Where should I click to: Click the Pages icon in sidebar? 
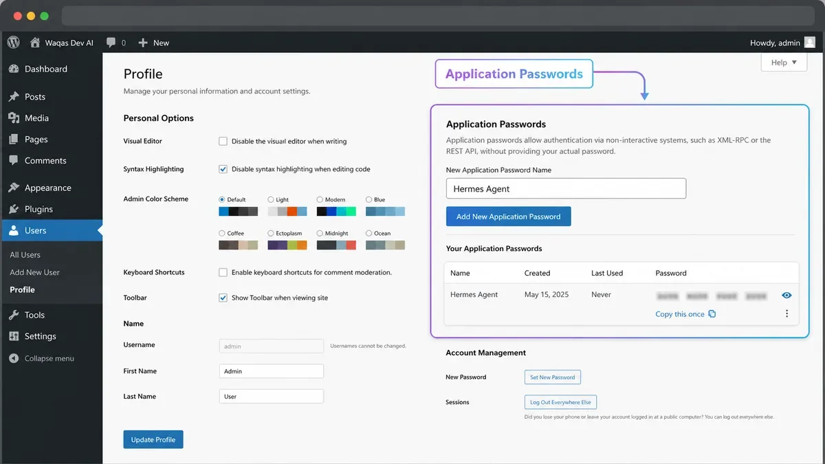tap(14, 140)
